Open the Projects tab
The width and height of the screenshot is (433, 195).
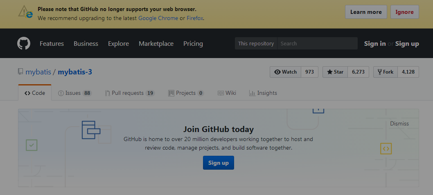point(185,93)
